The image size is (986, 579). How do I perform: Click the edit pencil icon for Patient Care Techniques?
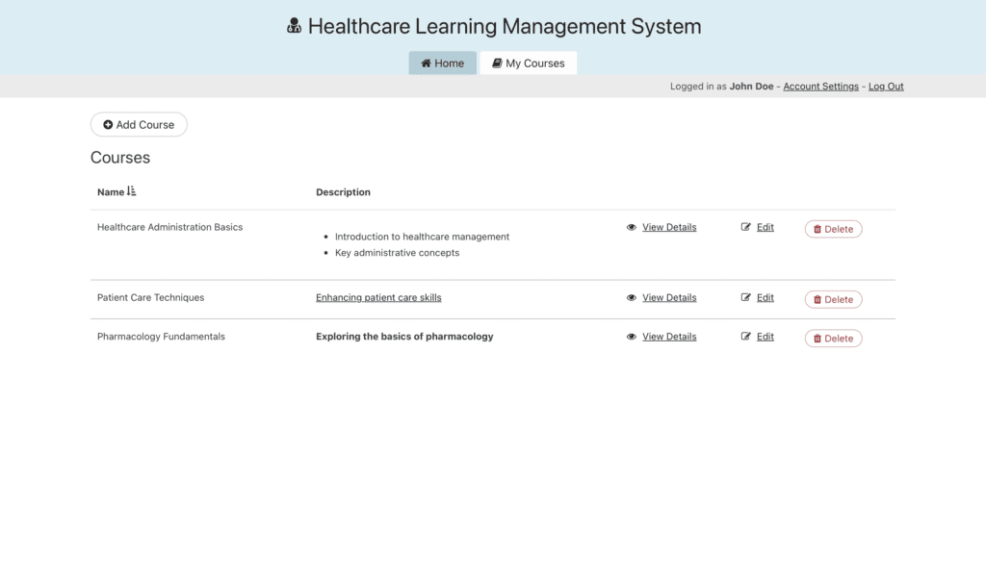point(746,298)
